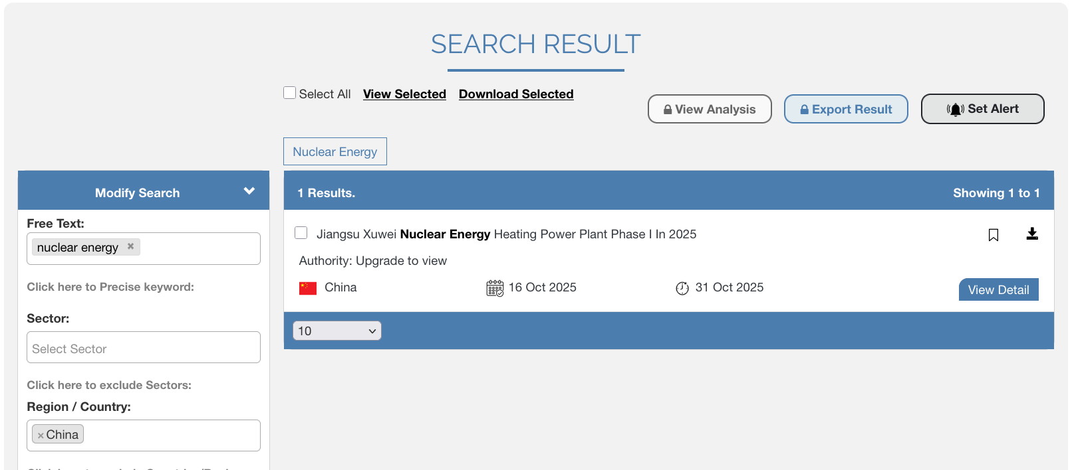This screenshot has height=470, width=1072.
Task: Collapse the Modify Search panel chevron
Action: point(249,191)
